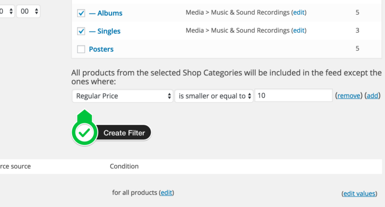Click the remove filter link

click(349, 95)
